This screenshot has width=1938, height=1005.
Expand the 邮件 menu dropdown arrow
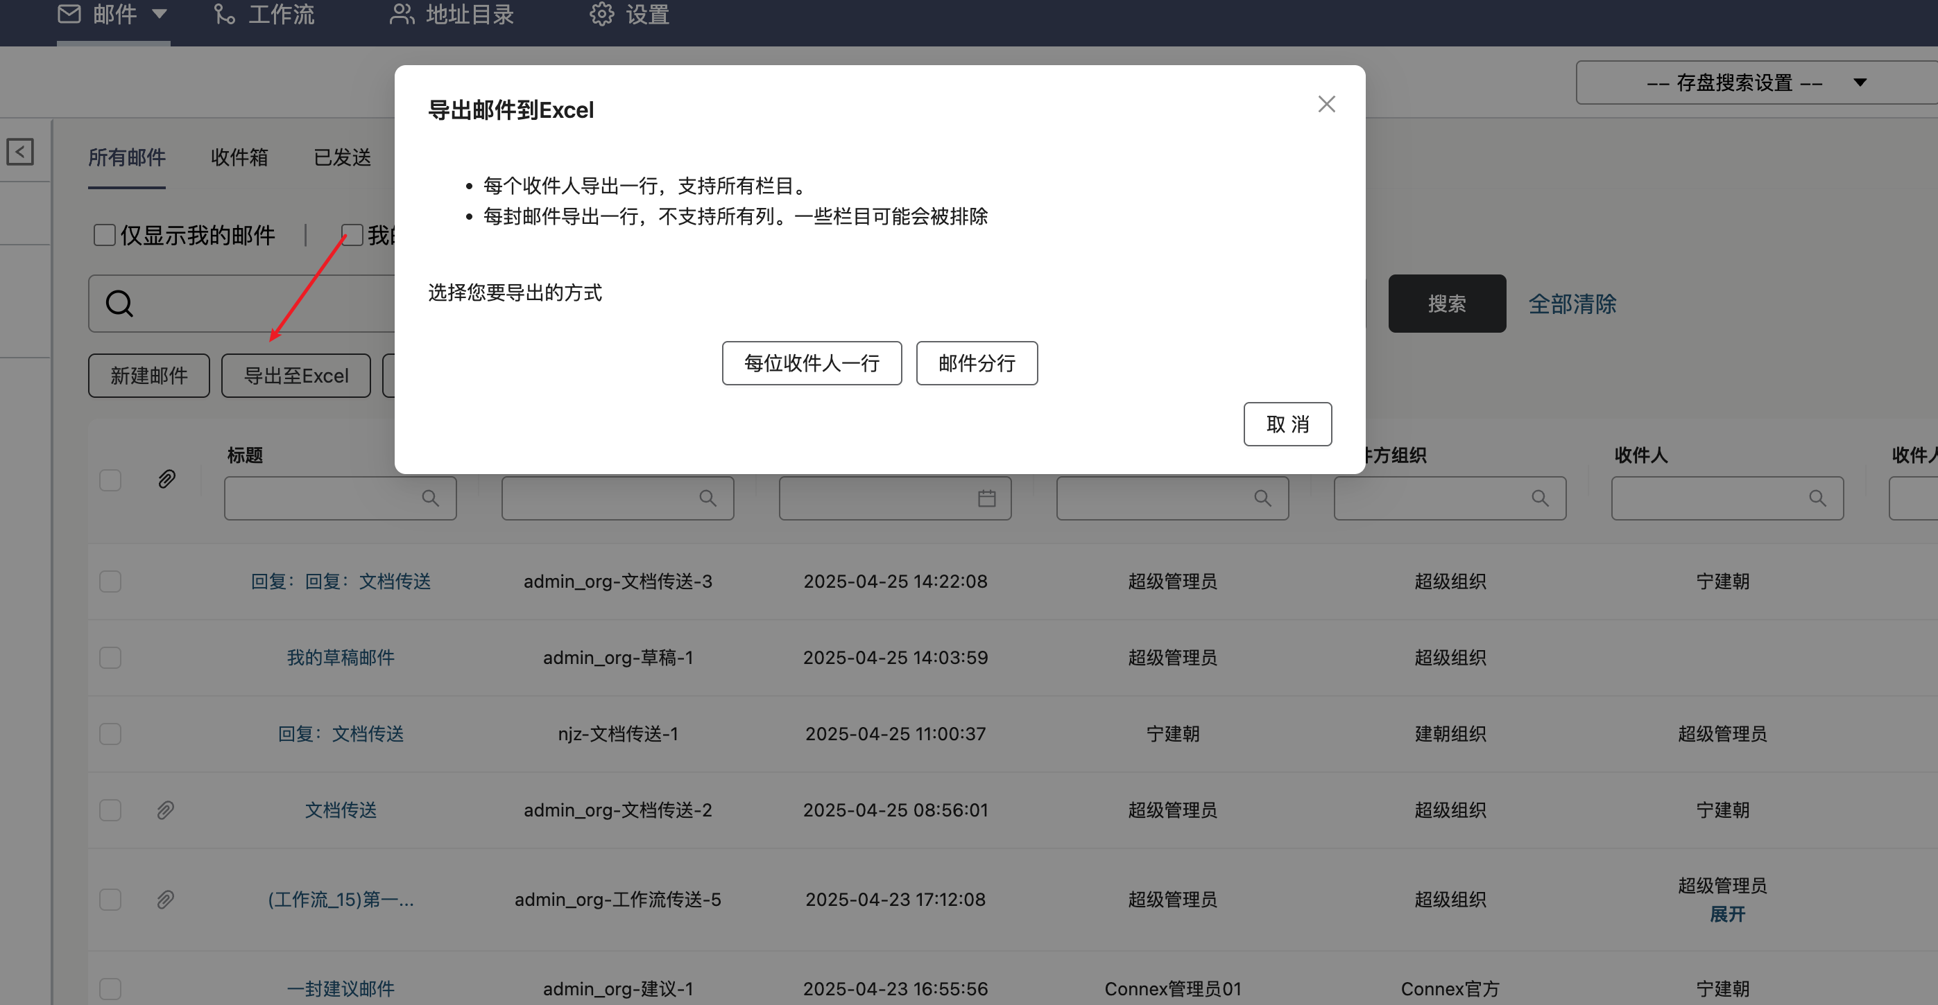pyautogui.click(x=159, y=14)
